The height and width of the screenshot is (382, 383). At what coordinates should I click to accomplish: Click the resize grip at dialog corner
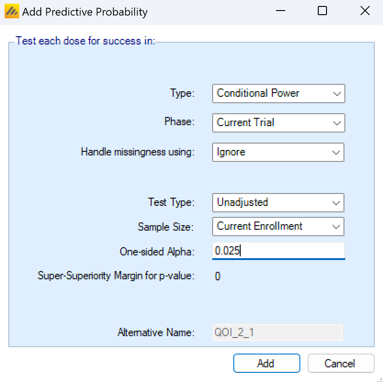(x=379, y=378)
